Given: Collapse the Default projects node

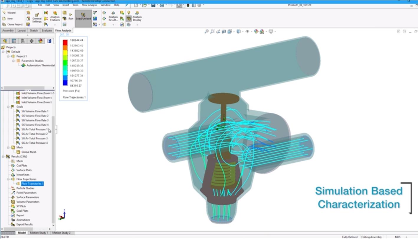Looking at the screenshot, I should (x=4, y=52).
